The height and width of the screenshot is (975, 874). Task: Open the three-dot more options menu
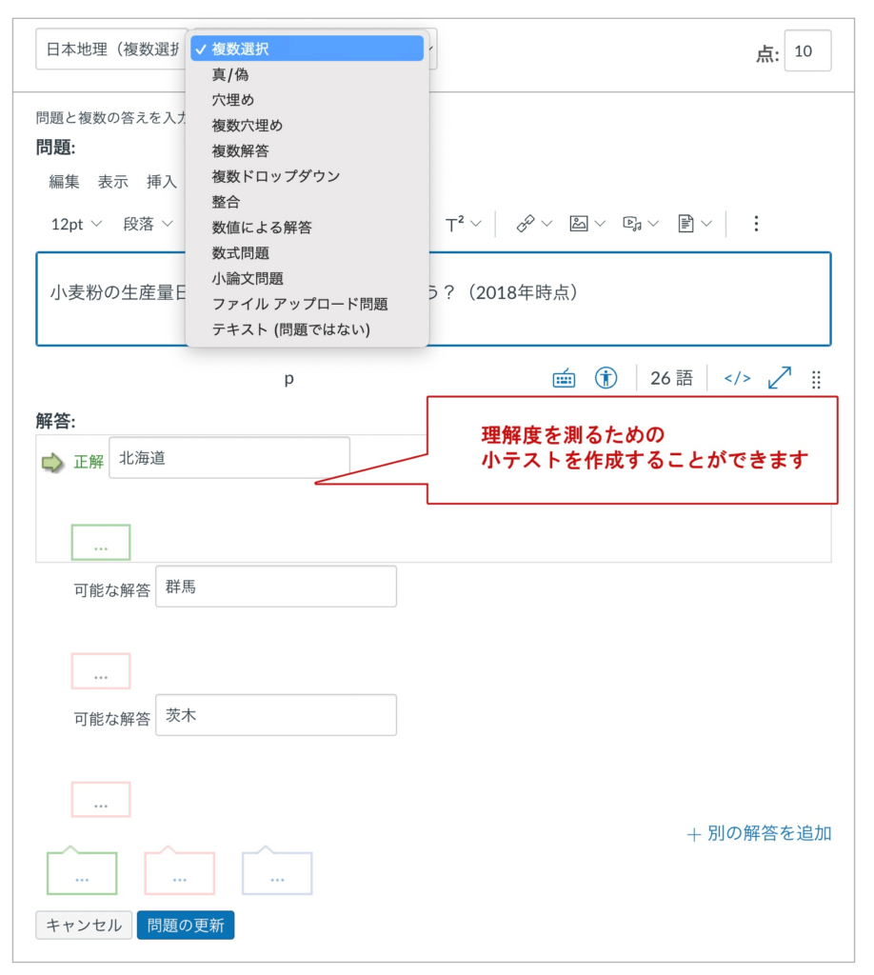(x=756, y=224)
